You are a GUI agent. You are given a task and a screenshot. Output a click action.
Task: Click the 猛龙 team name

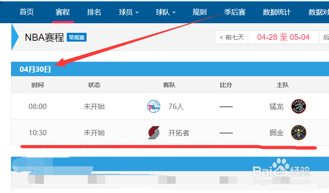coord(277,106)
